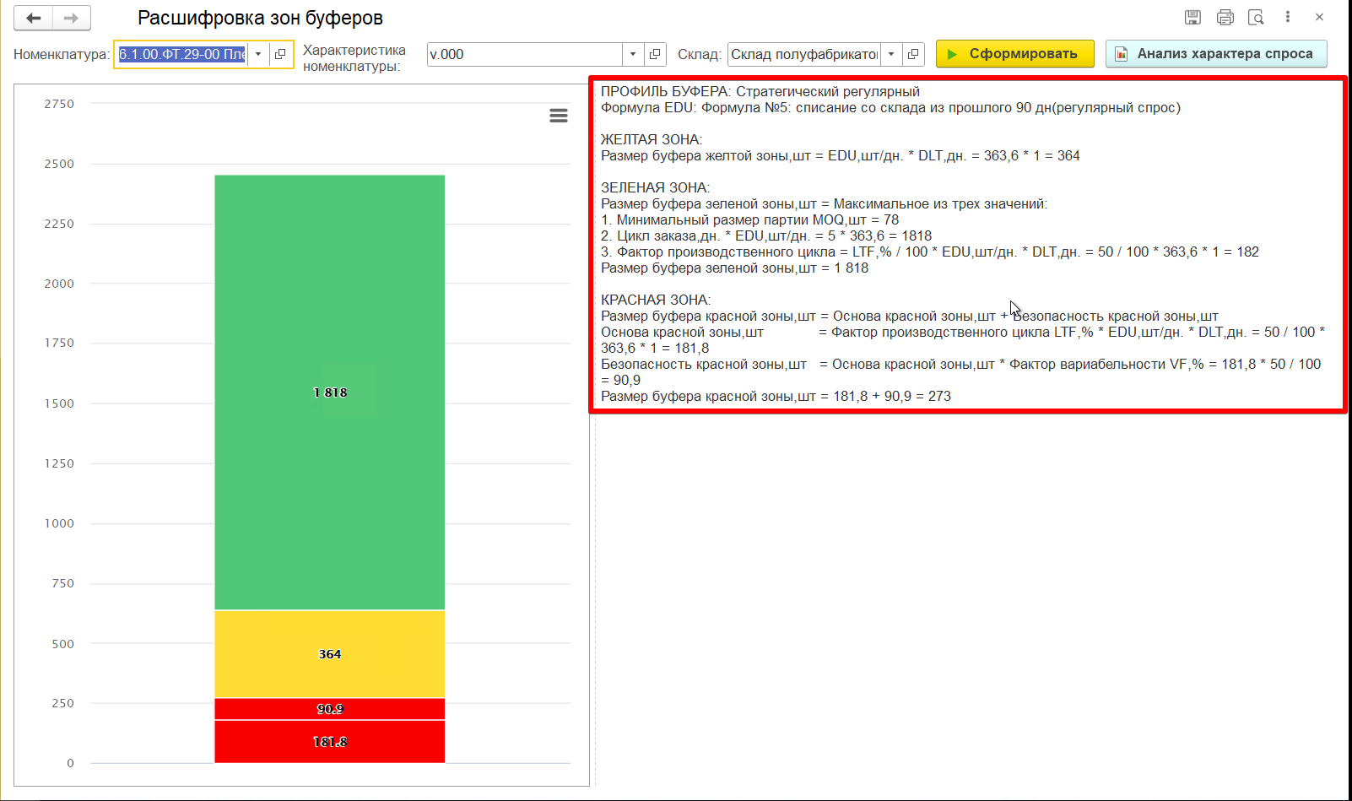This screenshot has width=1352, height=801.
Task: Click the Характеристика field with v.000
Action: tap(525, 54)
